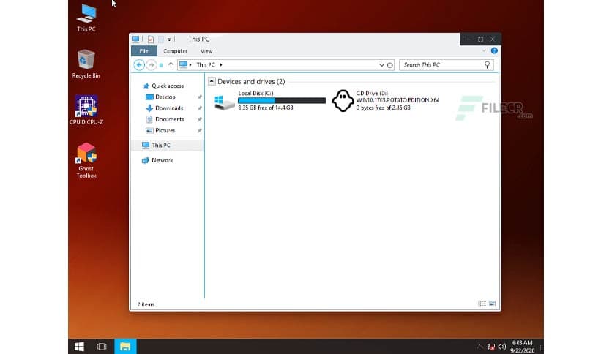Select Downloads in Quick access
The image size is (612, 354).
click(168, 108)
